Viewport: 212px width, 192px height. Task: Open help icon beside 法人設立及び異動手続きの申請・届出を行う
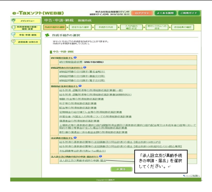[100, 156]
